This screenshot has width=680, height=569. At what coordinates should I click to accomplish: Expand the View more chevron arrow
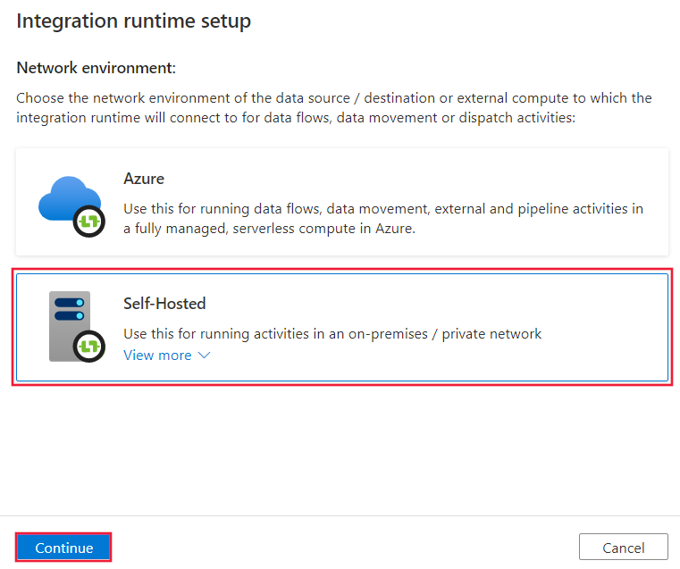click(204, 356)
